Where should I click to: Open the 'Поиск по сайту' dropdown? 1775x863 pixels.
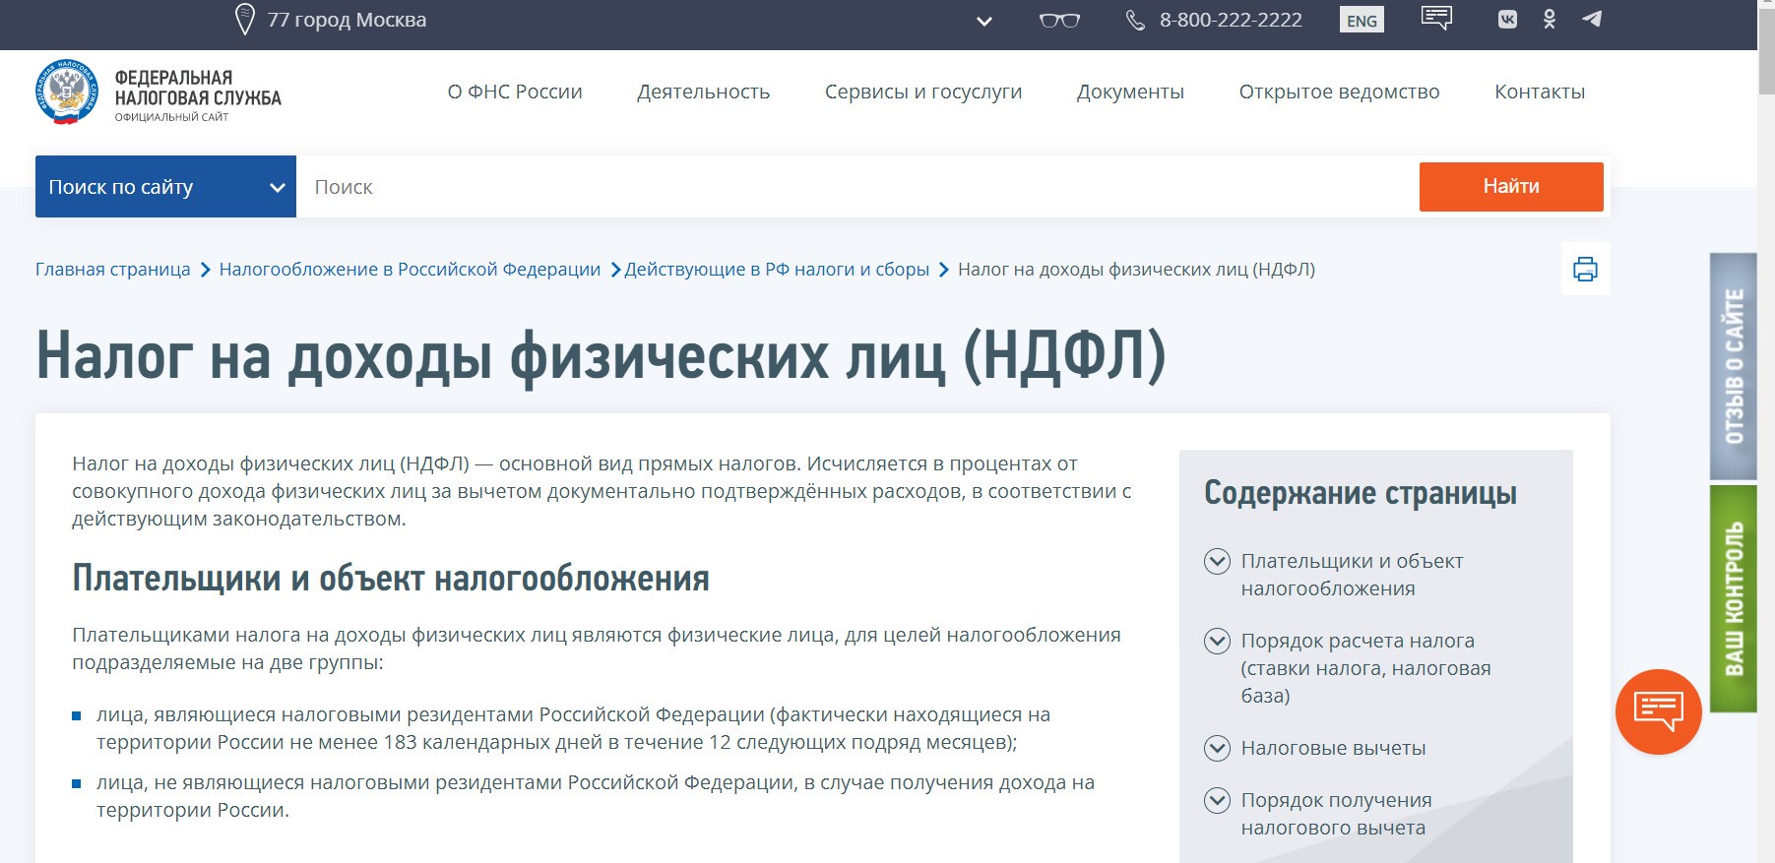165,187
